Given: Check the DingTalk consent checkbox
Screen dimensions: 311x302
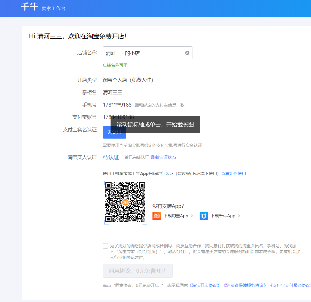Looking at the screenshot, I should (x=106, y=246).
